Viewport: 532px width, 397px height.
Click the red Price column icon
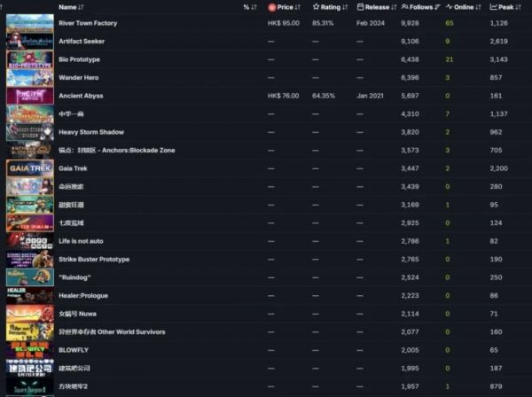click(x=272, y=7)
